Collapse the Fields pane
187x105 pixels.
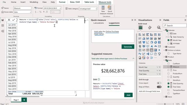click(x=185, y=20)
